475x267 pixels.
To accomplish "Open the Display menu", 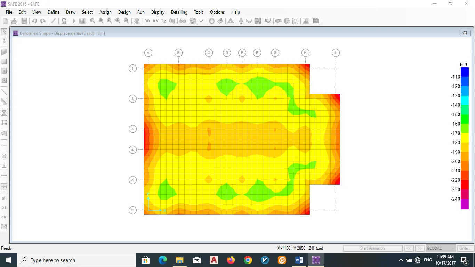I will coord(158,12).
